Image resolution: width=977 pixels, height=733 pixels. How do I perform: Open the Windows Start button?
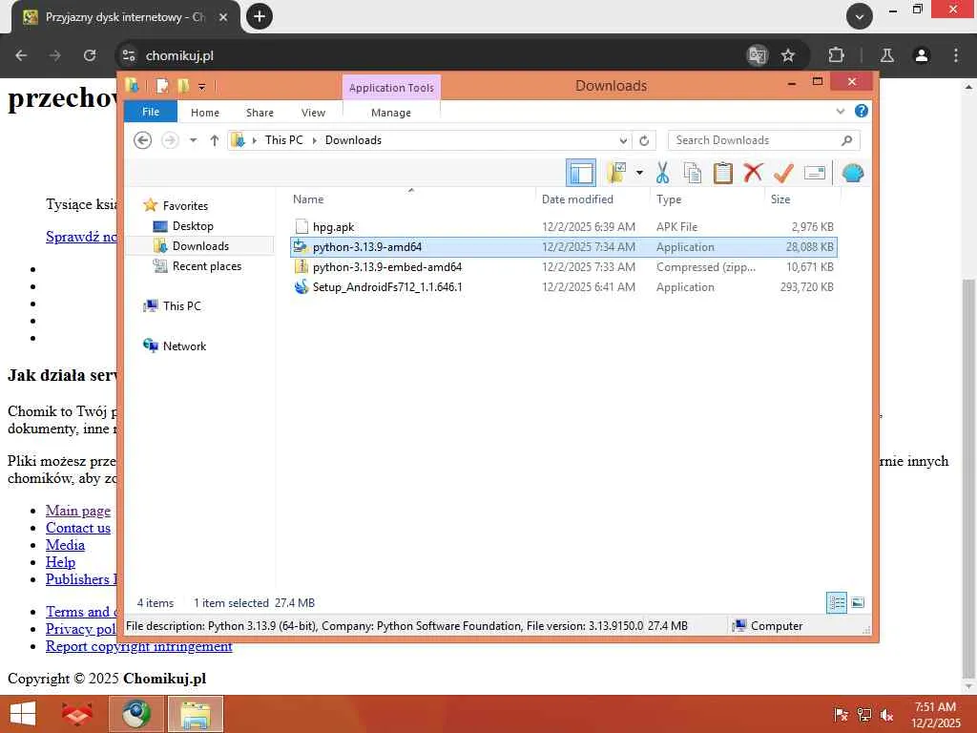[23, 714]
